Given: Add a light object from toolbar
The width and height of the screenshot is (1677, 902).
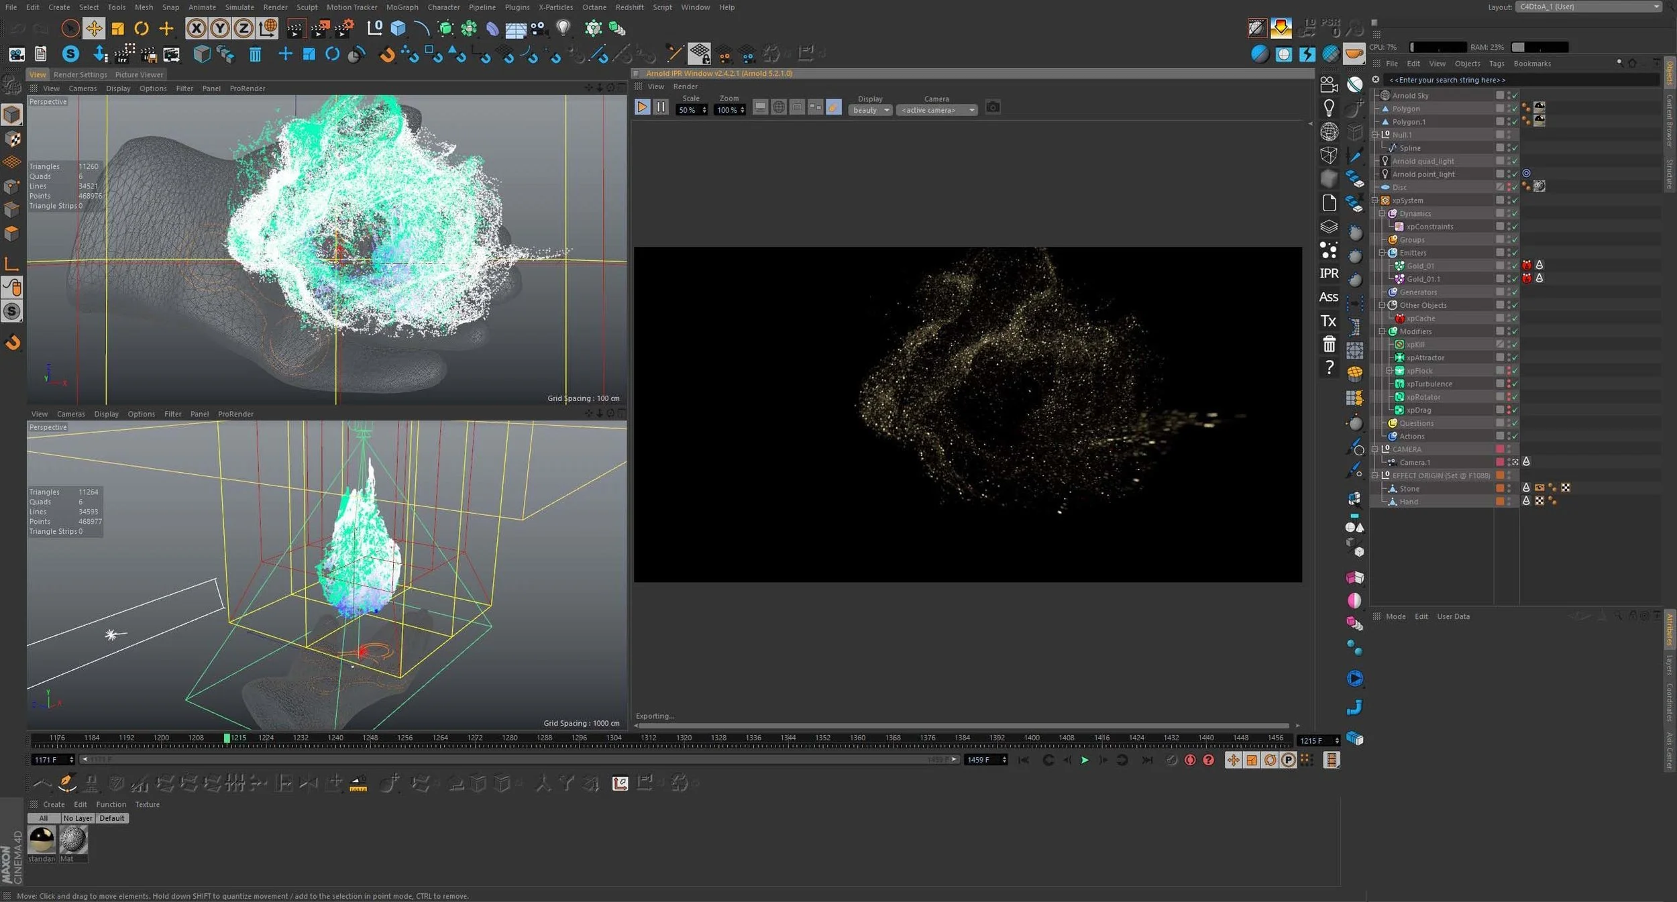Looking at the screenshot, I should coord(563,28).
